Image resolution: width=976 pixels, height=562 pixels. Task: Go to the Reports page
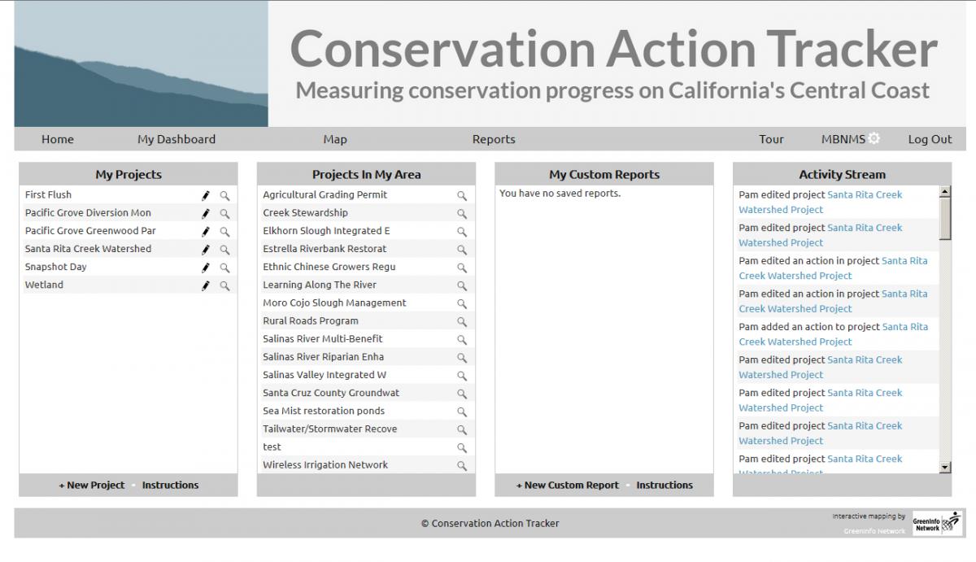(494, 139)
